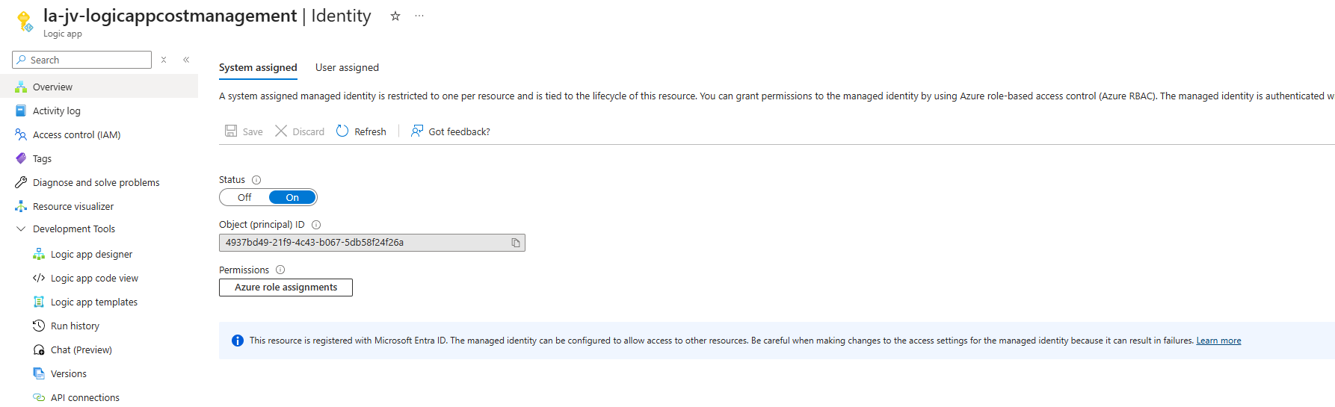Copy the Object principal ID to clipboard

(x=516, y=243)
